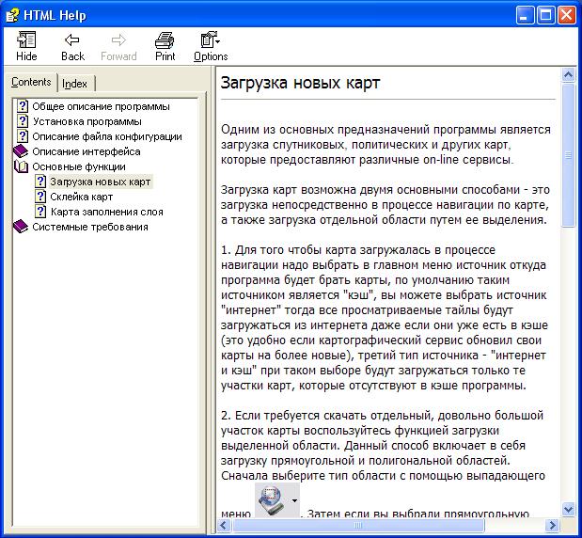Click the selection-area globe icon in the article

[x=276, y=501]
